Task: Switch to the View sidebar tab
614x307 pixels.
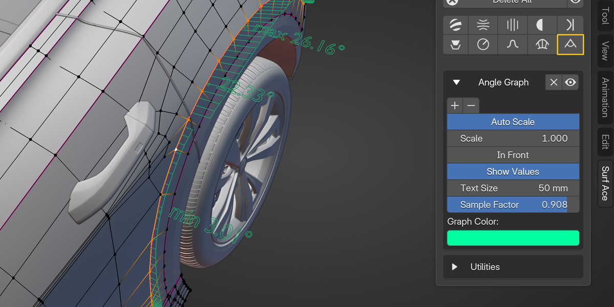Action: click(605, 51)
